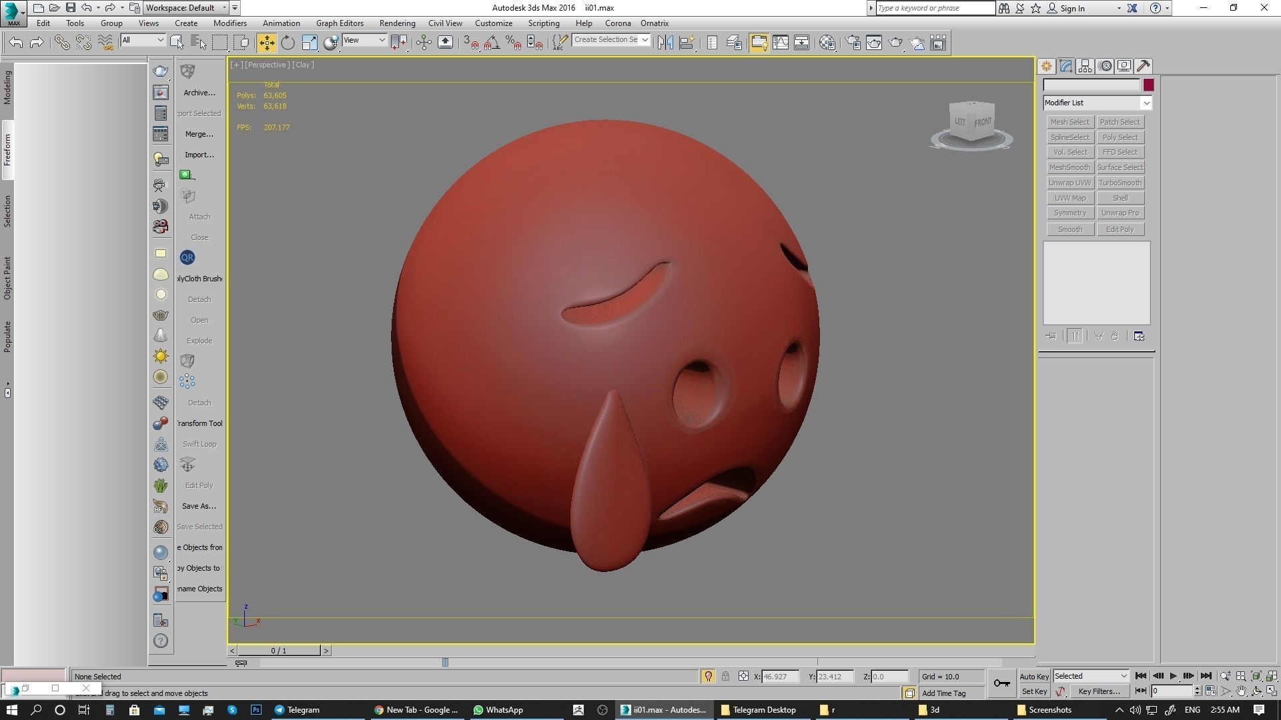Click the object name input field

[x=1092, y=85]
